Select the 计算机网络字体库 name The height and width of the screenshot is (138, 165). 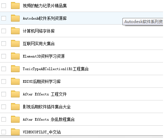pos(39,31)
